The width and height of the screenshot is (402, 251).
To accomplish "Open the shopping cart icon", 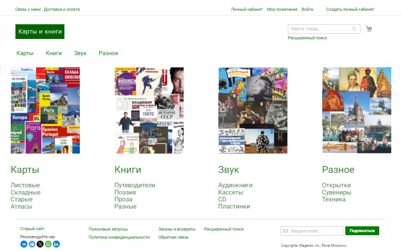I will pyautogui.click(x=369, y=29).
